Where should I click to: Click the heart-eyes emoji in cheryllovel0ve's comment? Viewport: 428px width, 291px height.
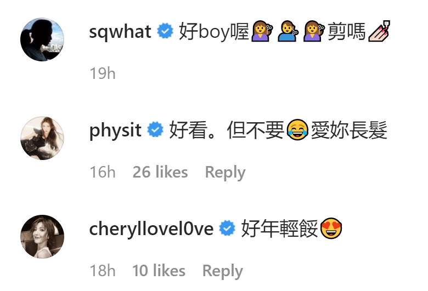[331, 229]
